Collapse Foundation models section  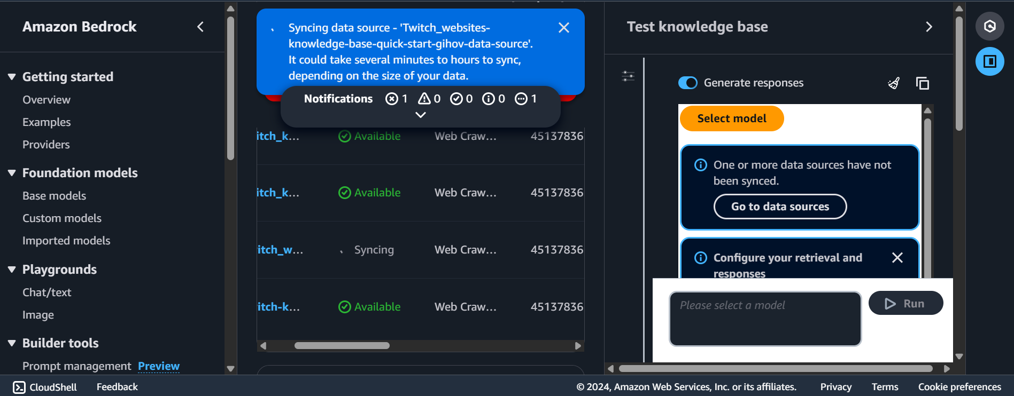[x=12, y=173]
